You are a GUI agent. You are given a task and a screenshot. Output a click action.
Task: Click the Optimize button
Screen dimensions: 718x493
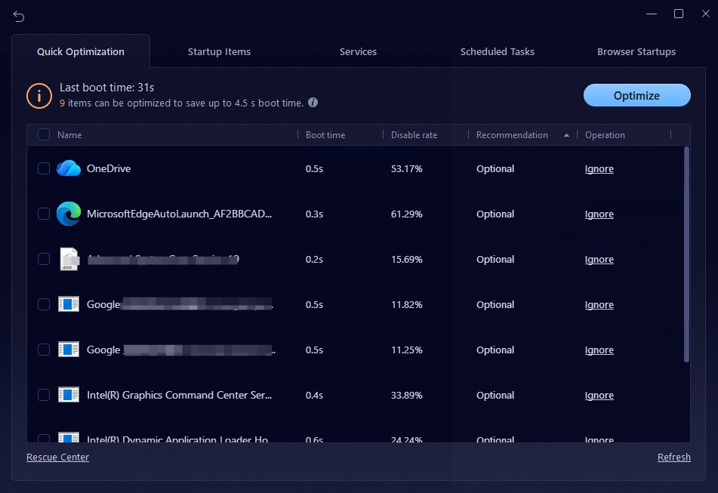click(x=637, y=95)
